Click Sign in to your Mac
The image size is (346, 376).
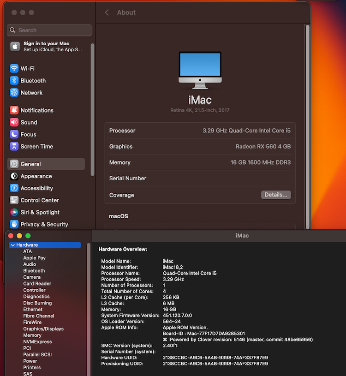46,43
